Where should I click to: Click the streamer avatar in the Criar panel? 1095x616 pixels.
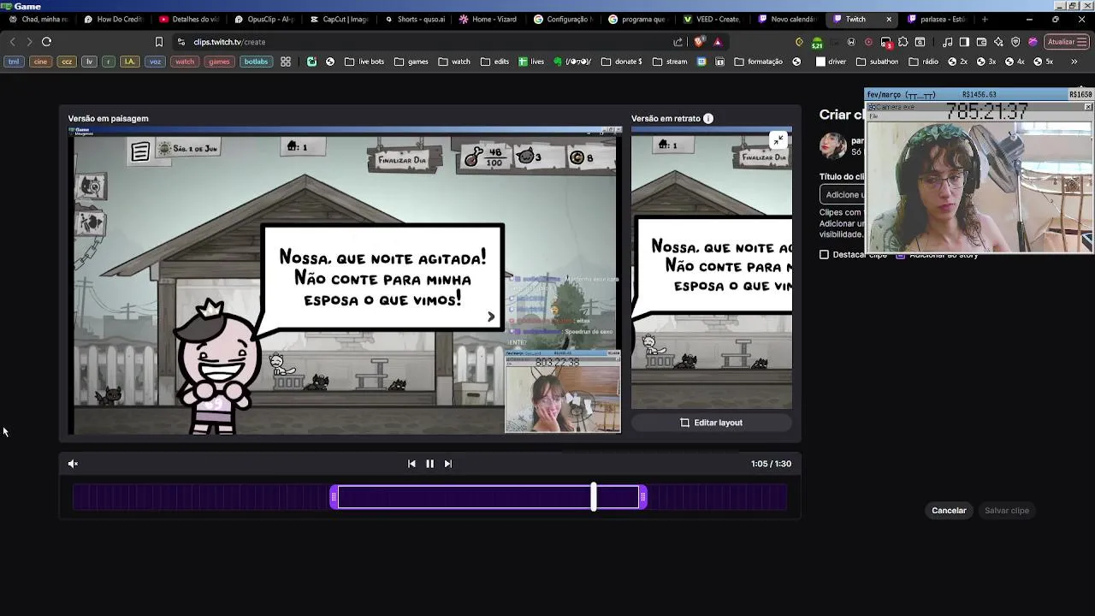click(832, 146)
